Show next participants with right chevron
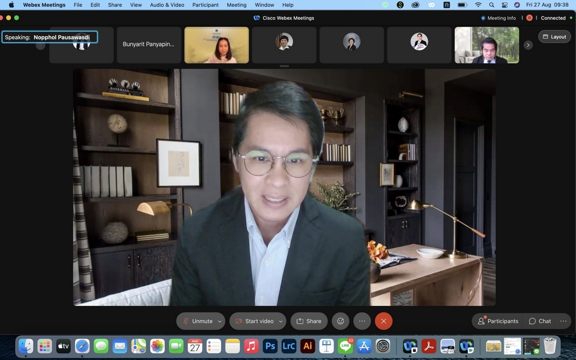The image size is (576, 360). point(528,45)
